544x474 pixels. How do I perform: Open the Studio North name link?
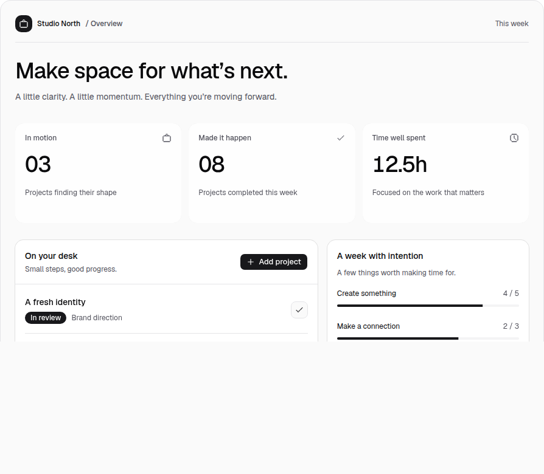point(58,24)
